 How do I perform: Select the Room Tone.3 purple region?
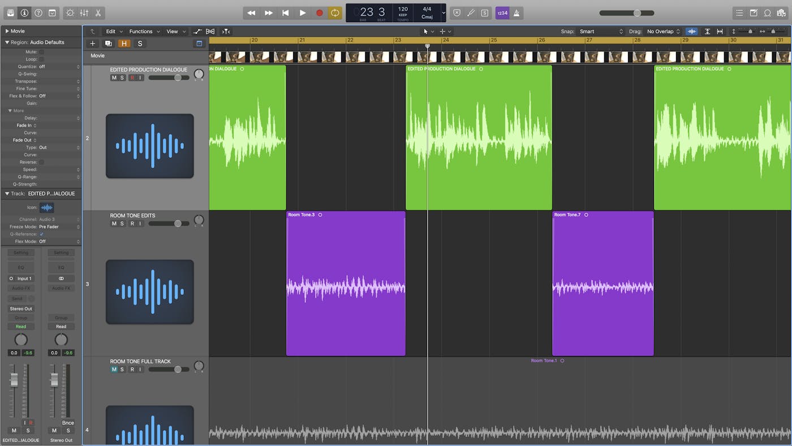coord(346,283)
